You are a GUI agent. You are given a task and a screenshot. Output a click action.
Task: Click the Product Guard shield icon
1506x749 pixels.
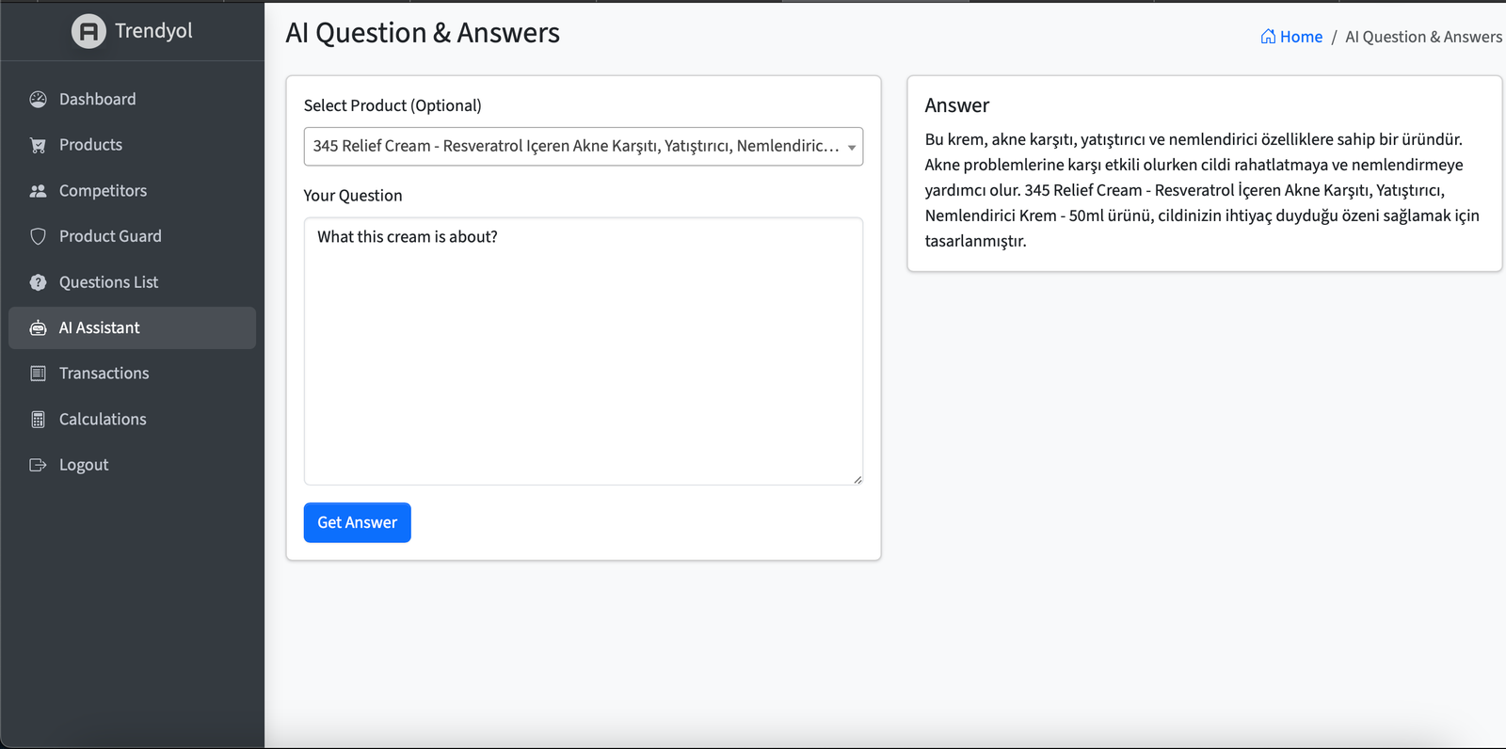coord(38,236)
